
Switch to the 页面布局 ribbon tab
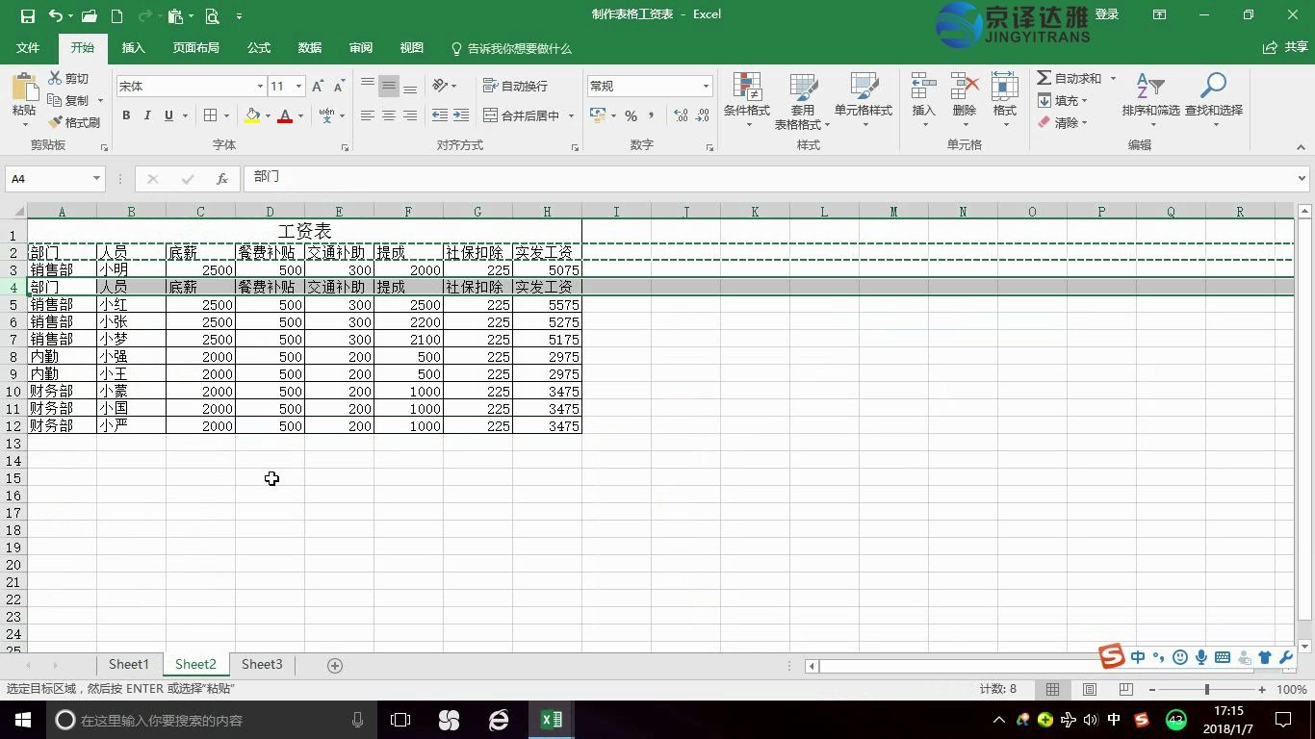(x=196, y=48)
